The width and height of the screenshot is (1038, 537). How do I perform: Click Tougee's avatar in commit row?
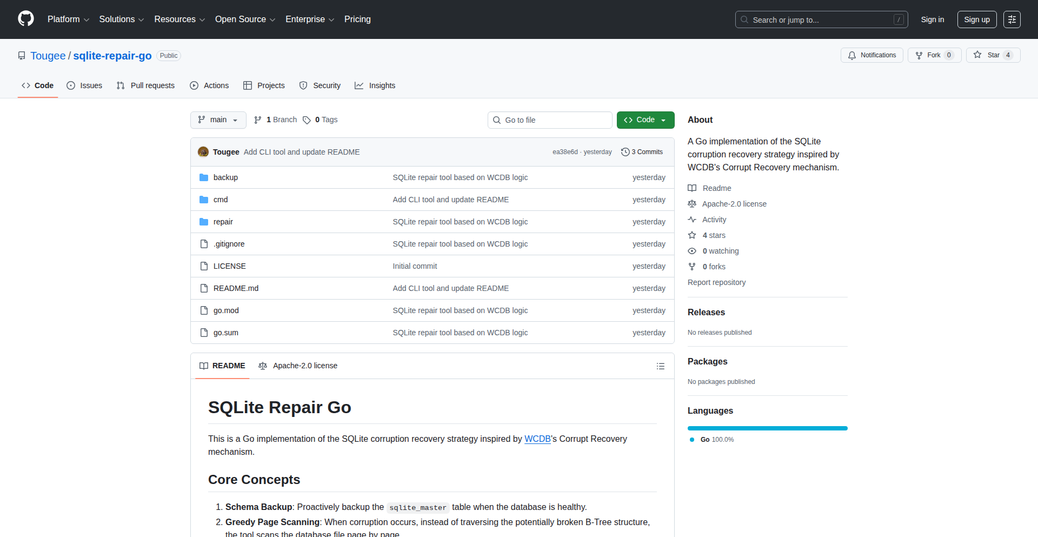[x=203, y=152]
